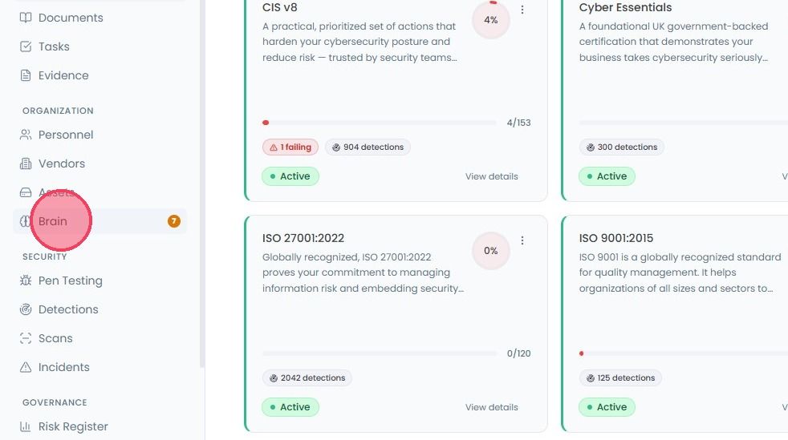The image size is (788, 440).
Task: Open Risk Register chart icon
Action: [x=25, y=426]
